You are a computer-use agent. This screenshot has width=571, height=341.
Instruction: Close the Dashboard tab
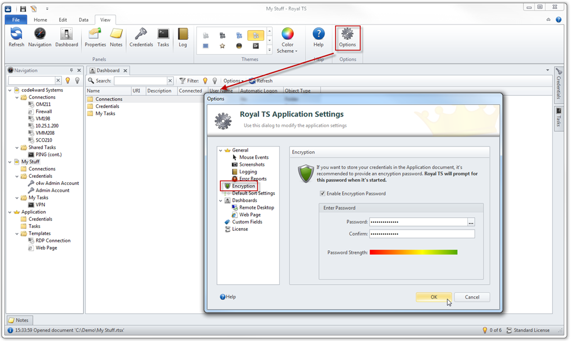[x=125, y=71]
